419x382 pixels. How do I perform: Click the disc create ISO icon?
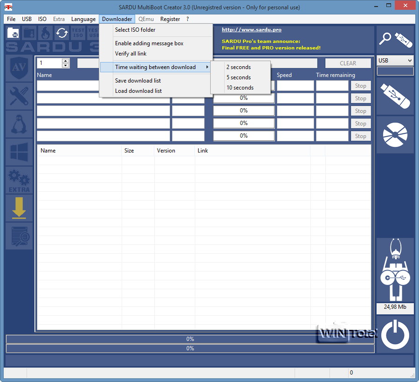pyautogui.click(x=395, y=134)
